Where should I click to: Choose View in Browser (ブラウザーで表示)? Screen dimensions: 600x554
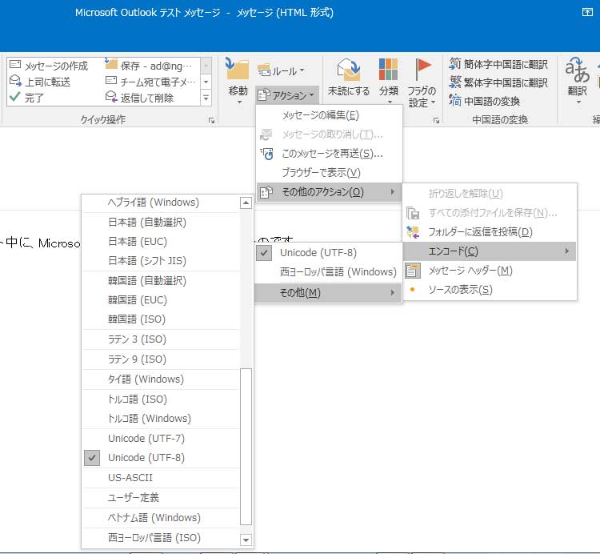point(321,173)
